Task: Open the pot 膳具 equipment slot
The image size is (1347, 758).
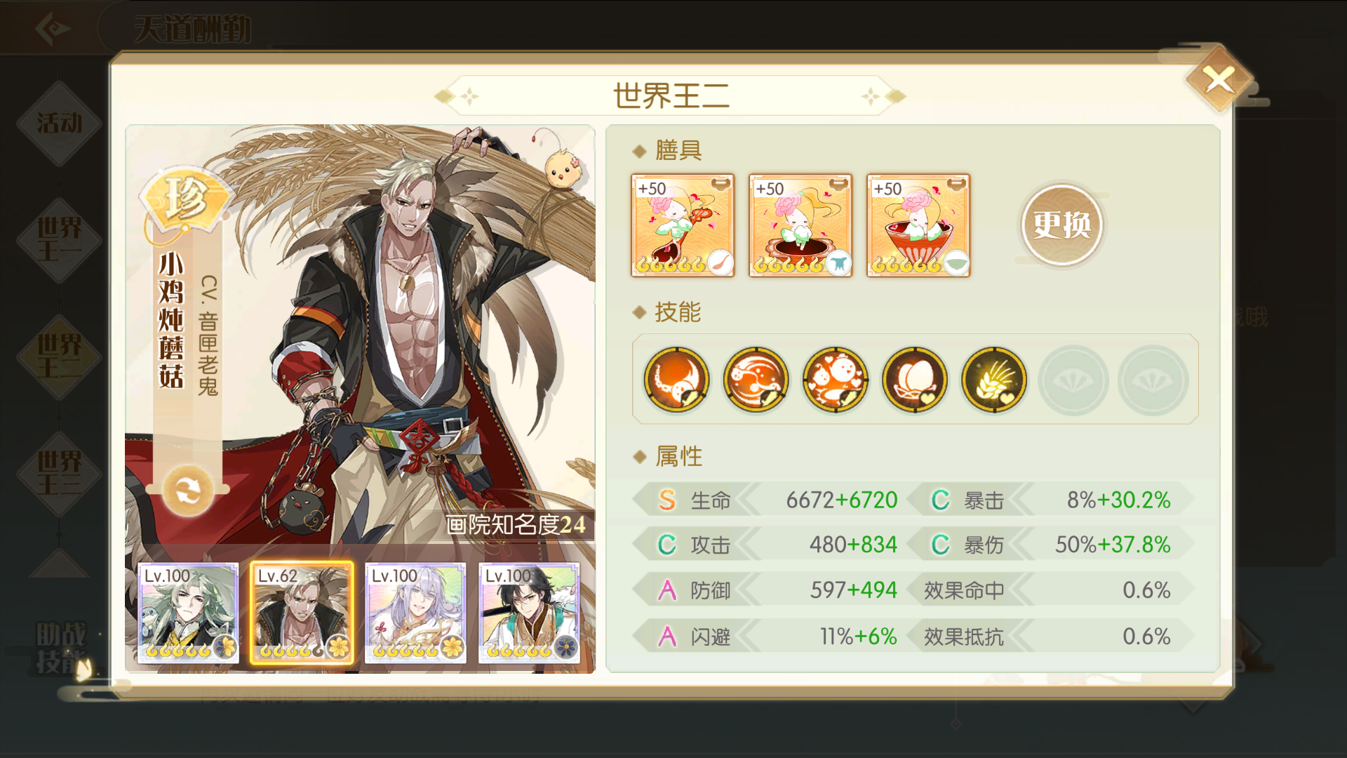Action: coord(800,225)
